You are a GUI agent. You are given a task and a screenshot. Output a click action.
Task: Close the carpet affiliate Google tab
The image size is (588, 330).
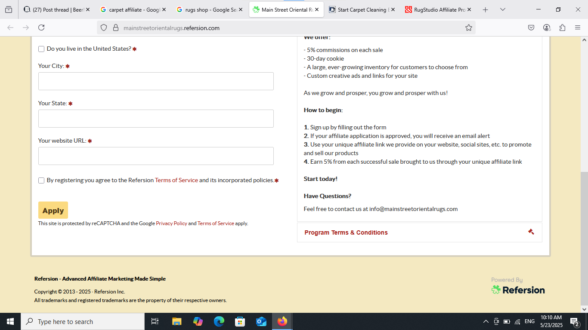tap(164, 9)
